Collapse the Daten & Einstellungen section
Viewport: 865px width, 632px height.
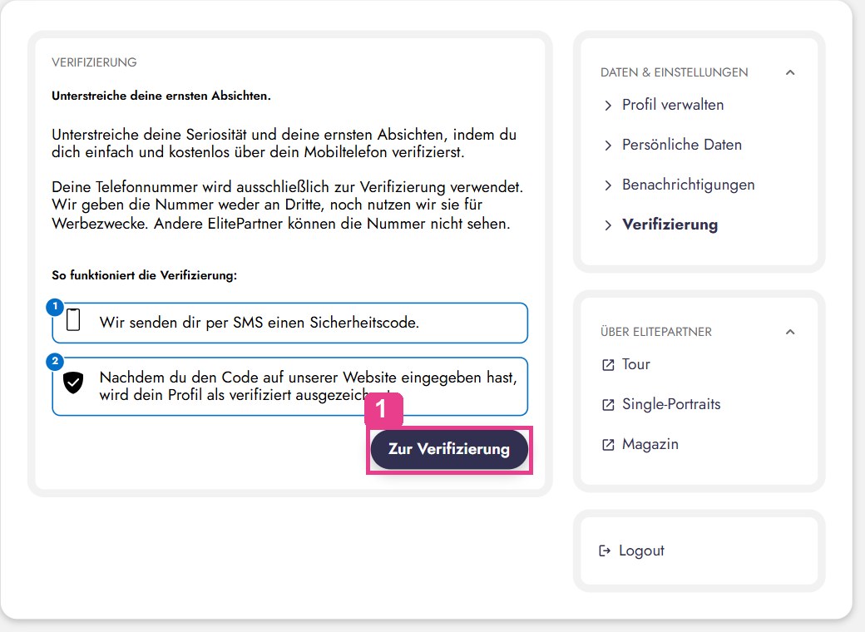(x=790, y=72)
